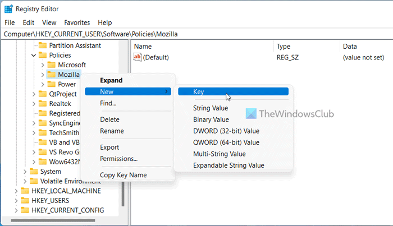Click the Microsoft folder icon

(52, 65)
